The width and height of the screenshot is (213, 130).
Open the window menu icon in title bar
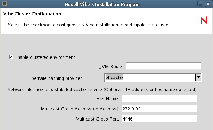click(x=5, y=4)
